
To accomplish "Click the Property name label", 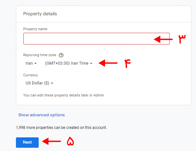I will (x=35, y=29).
